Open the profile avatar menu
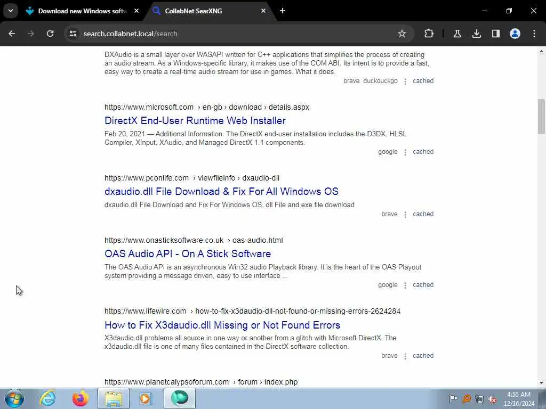Screen dimensions: 546x409 click(x=515, y=34)
